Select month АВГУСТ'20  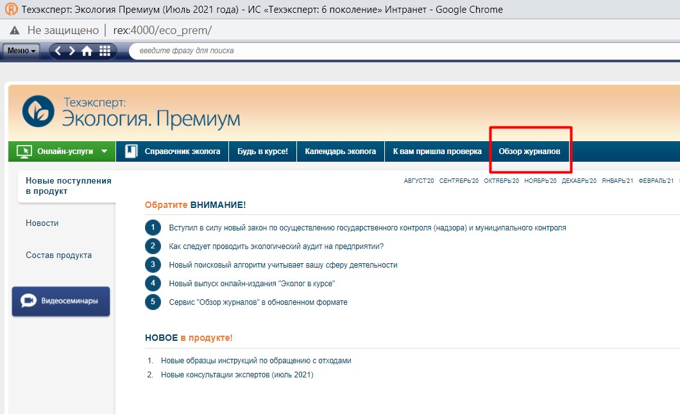tap(419, 181)
